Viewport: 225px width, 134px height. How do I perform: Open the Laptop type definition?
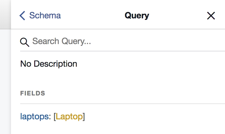pos(69,117)
